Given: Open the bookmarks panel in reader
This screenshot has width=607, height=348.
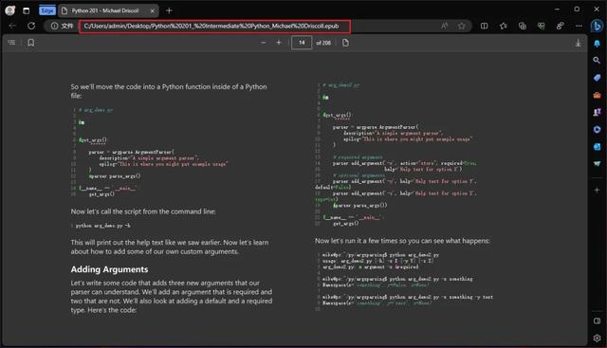Looking at the screenshot, I should click(x=31, y=43).
